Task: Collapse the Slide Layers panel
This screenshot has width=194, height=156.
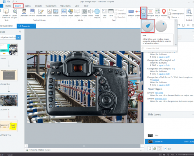Action: pyautogui.click(x=193, y=114)
